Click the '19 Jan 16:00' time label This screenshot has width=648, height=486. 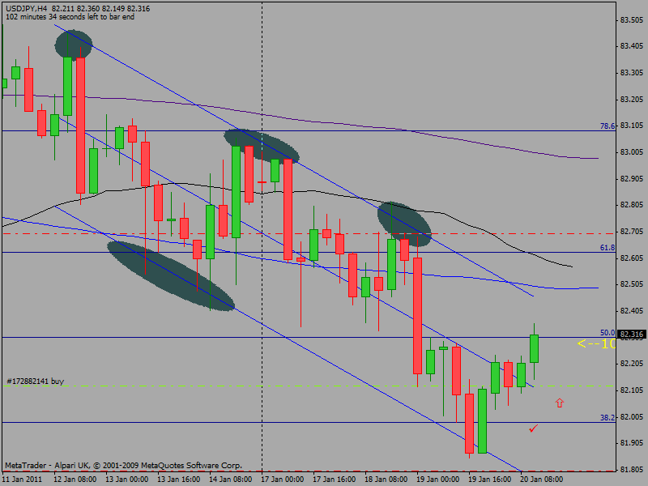pyautogui.click(x=489, y=480)
